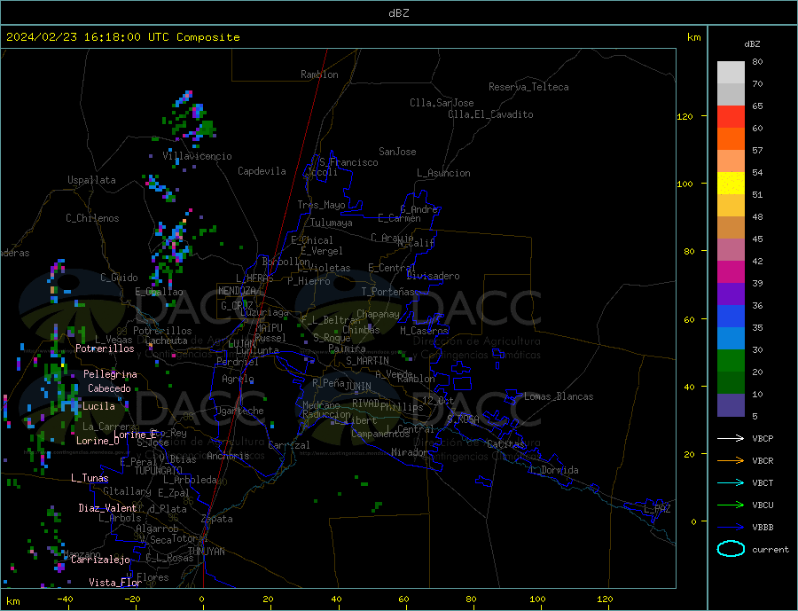798x611 pixels.
Task: Click the blue VBBB arrow icon
Action: tap(731, 527)
